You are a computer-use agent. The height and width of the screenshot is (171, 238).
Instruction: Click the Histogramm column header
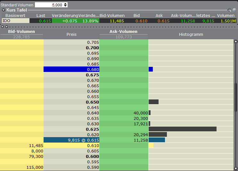click(x=191, y=35)
